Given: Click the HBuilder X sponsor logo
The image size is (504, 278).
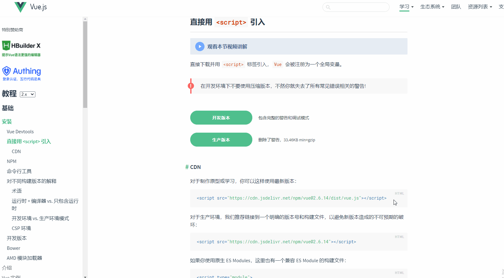Looking at the screenshot, I should tap(21, 49).
